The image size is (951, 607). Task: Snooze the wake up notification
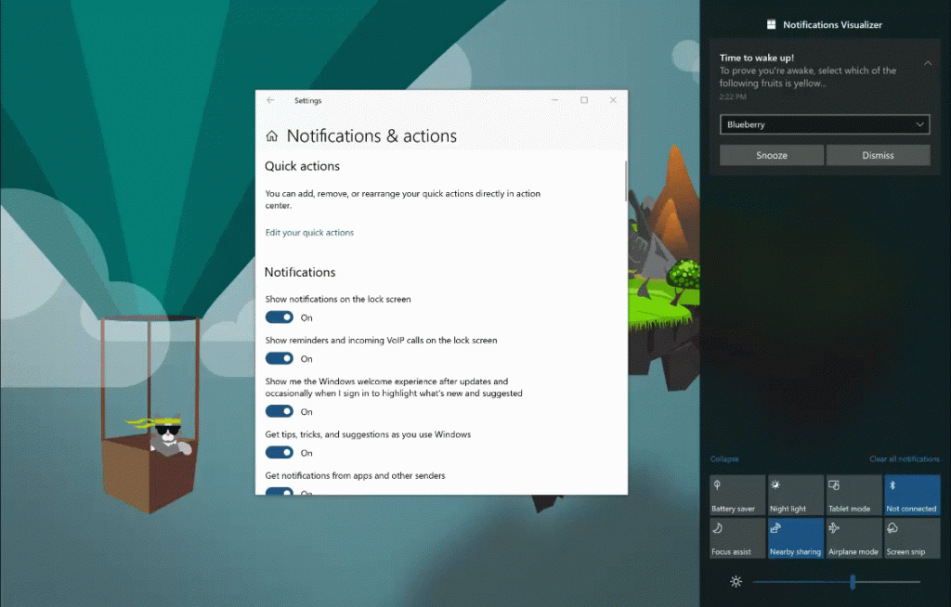(x=771, y=155)
